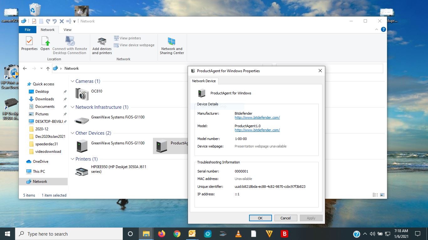Viewport: 428px width, 240px height.
Task: Open VLC media player from the taskbar
Action: point(238,234)
